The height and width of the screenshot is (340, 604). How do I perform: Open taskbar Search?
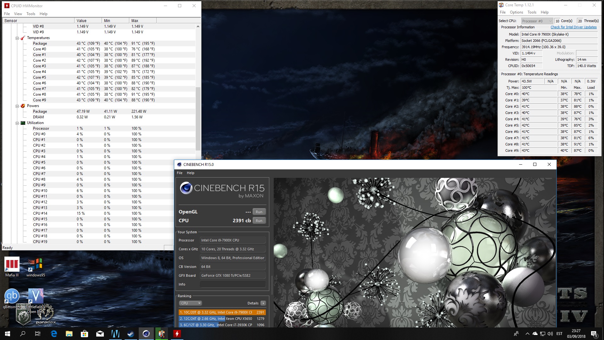tap(23, 334)
